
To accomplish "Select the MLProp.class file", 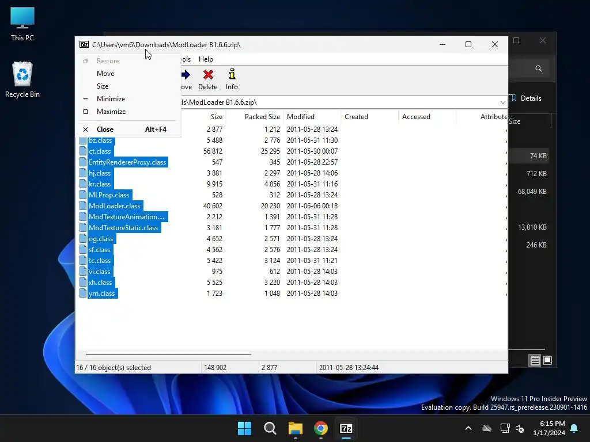I will [109, 195].
